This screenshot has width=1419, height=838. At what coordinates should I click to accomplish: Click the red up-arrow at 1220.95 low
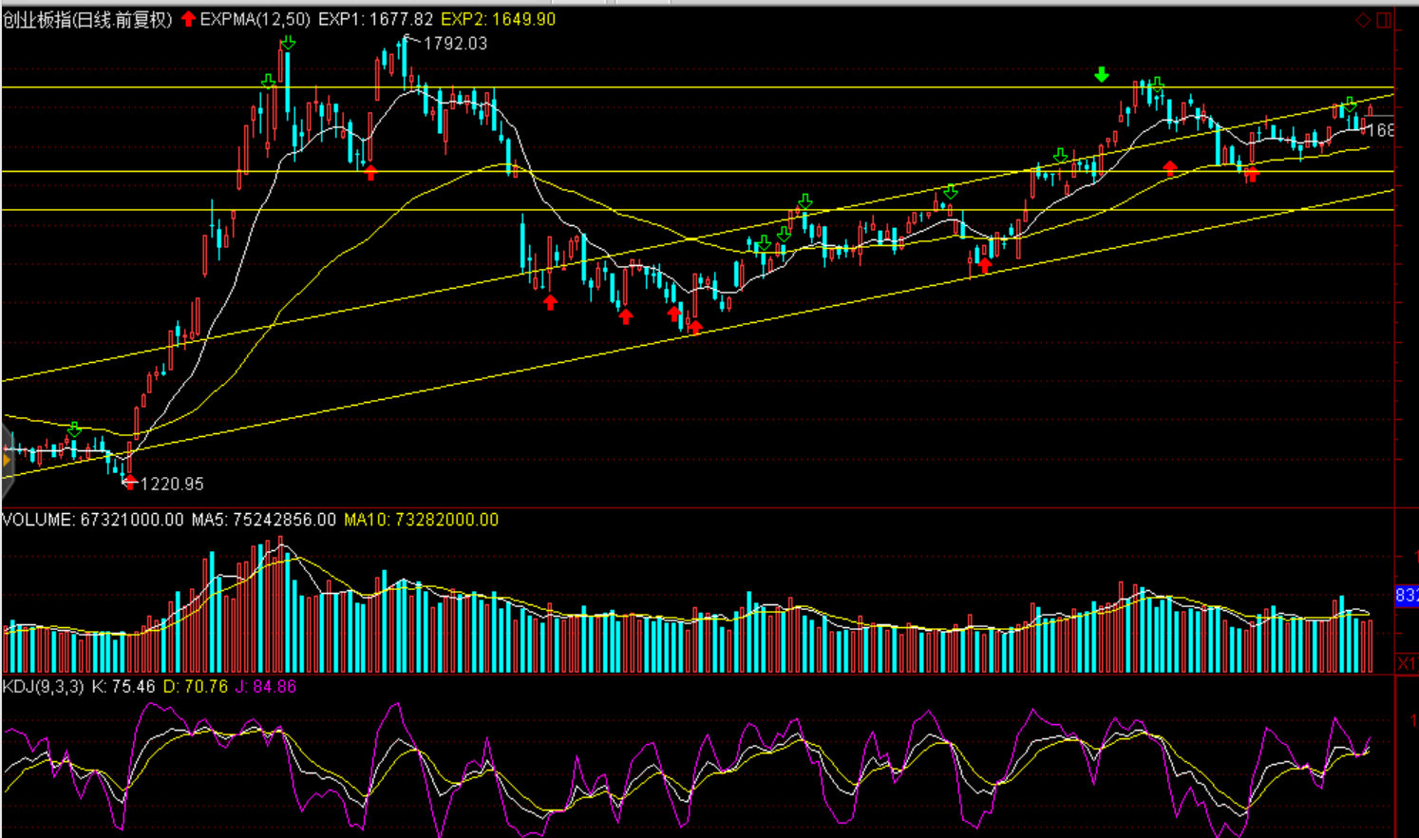coord(130,483)
